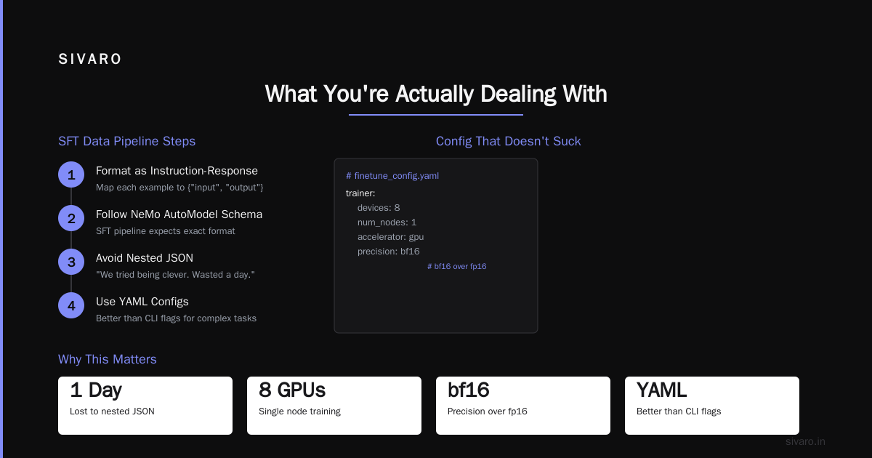The image size is (872, 458).
Task: Click the step 2 number circle
Action: coord(71,219)
